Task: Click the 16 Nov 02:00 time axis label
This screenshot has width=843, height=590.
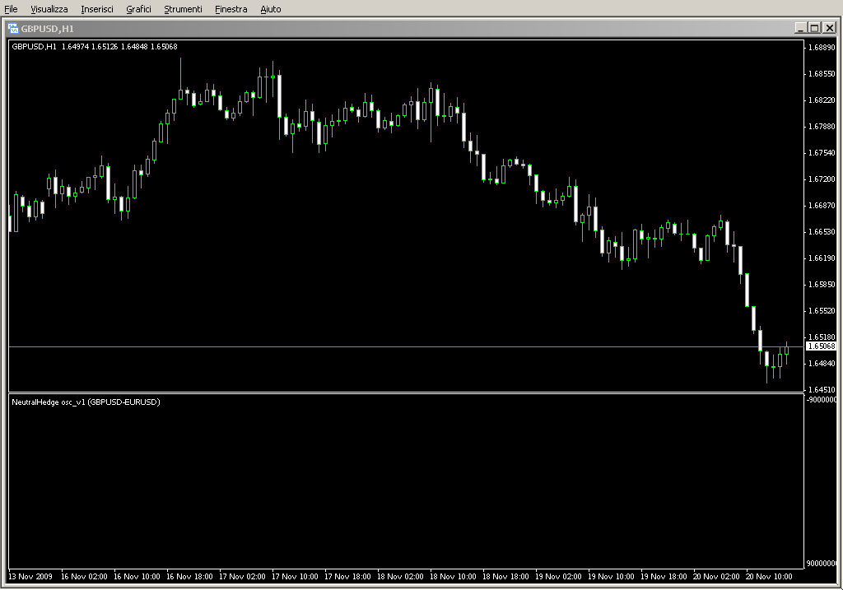Action: [x=84, y=577]
